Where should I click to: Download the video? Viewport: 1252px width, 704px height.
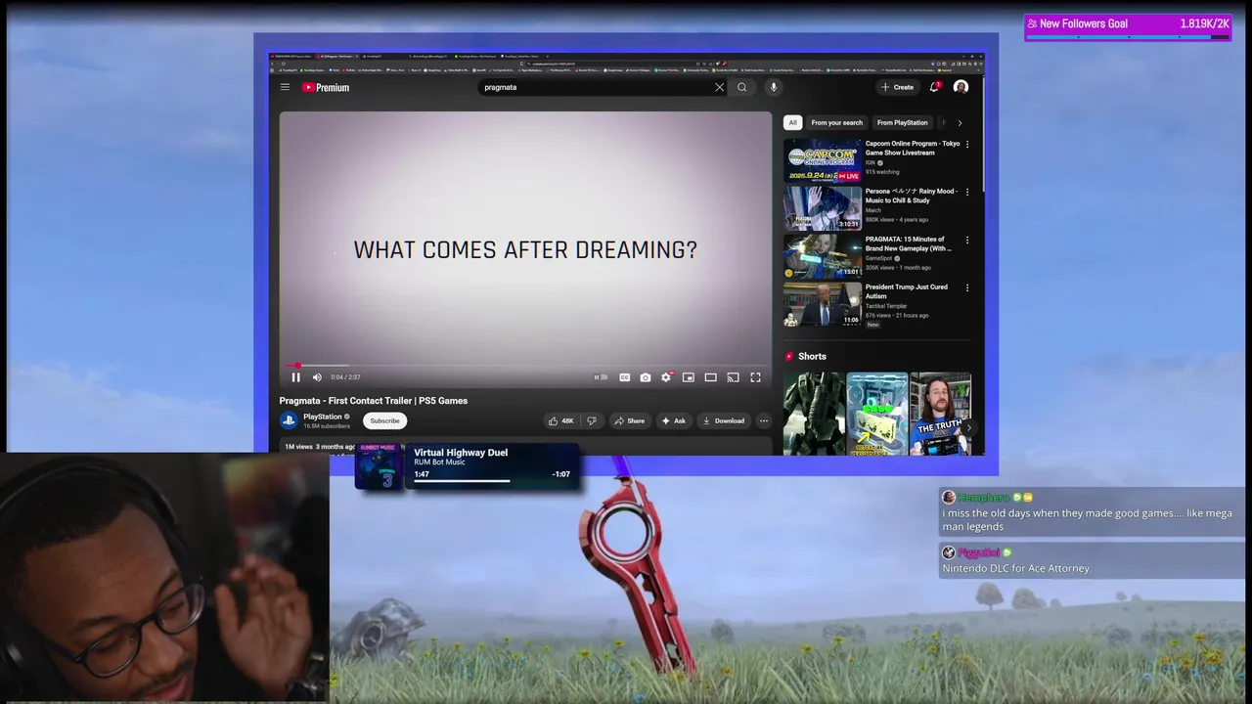[724, 420]
